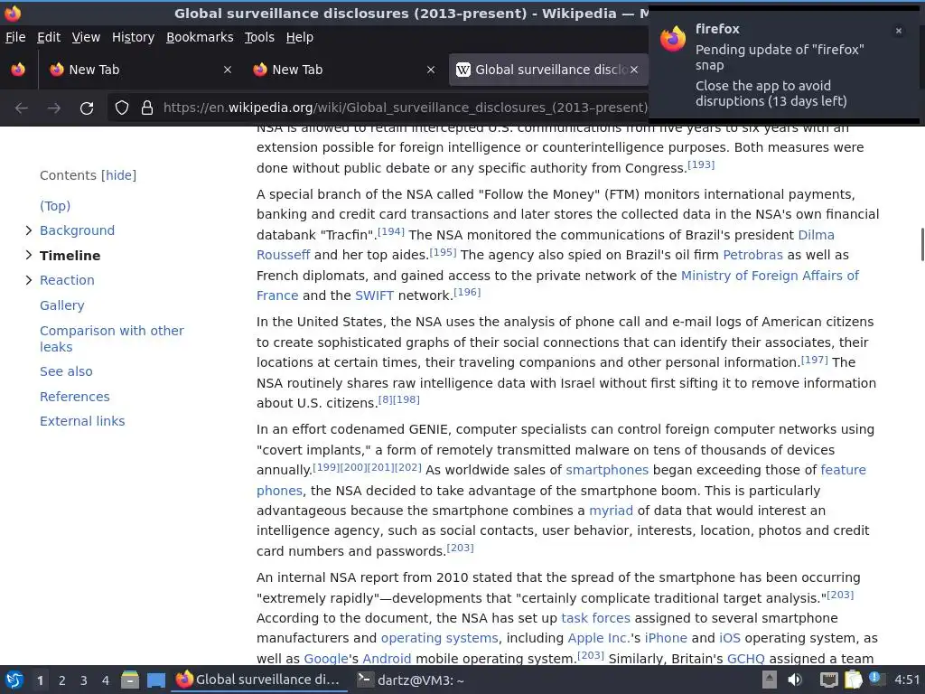Expand the Background section in contents
This screenshot has height=694, width=925.
point(28,230)
